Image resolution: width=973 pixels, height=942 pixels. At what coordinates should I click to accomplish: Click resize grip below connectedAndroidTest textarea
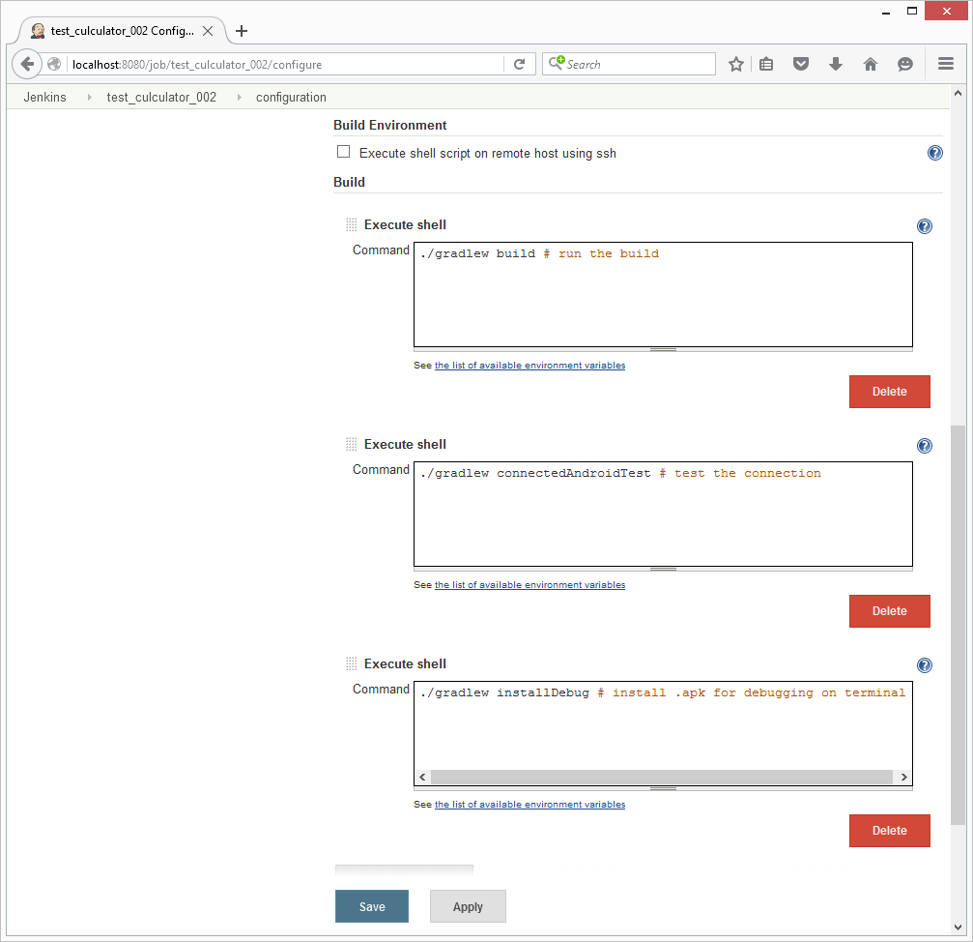coord(663,569)
